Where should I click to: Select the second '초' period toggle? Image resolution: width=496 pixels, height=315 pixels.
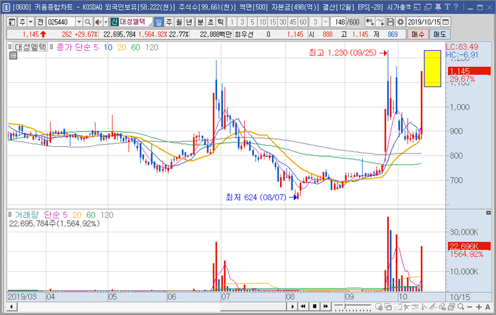click(x=211, y=22)
